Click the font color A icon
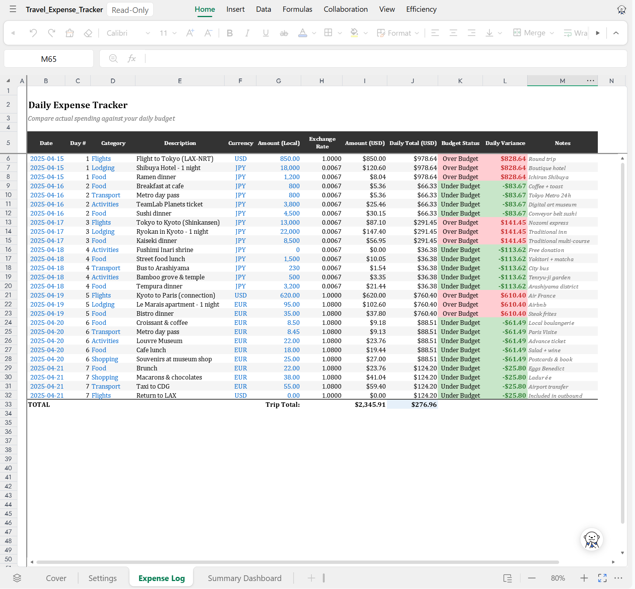The width and height of the screenshot is (635, 589). click(x=303, y=33)
